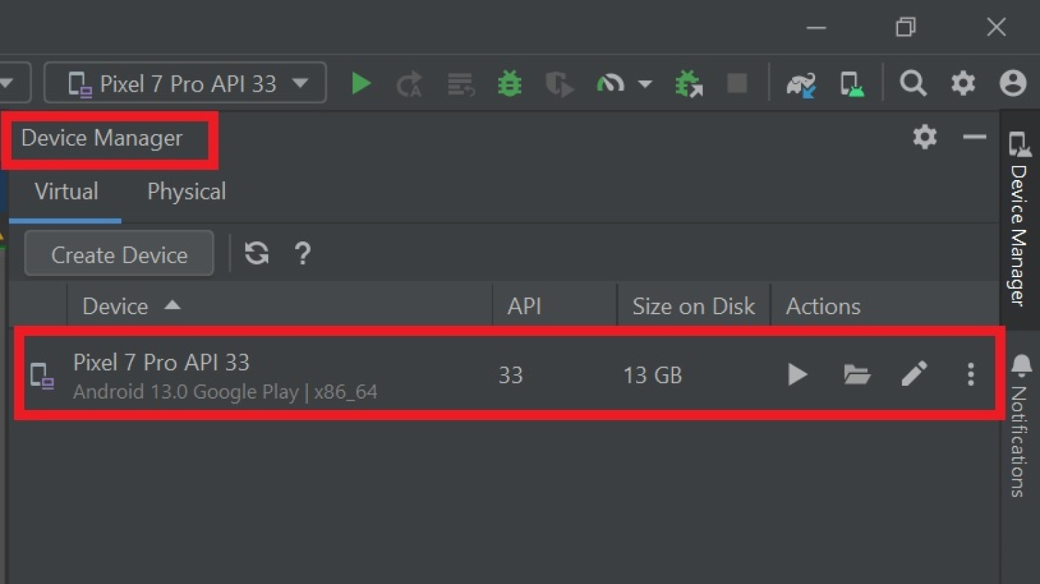1040x584 pixels.
Task: Show Pixel 7 Pro files on disk
Action: [856, 374]
